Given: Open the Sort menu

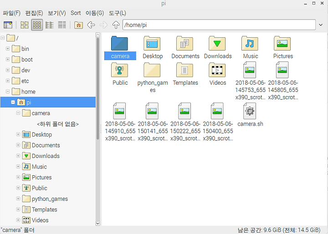Looking at the screenshot, I should pos(76,13).
